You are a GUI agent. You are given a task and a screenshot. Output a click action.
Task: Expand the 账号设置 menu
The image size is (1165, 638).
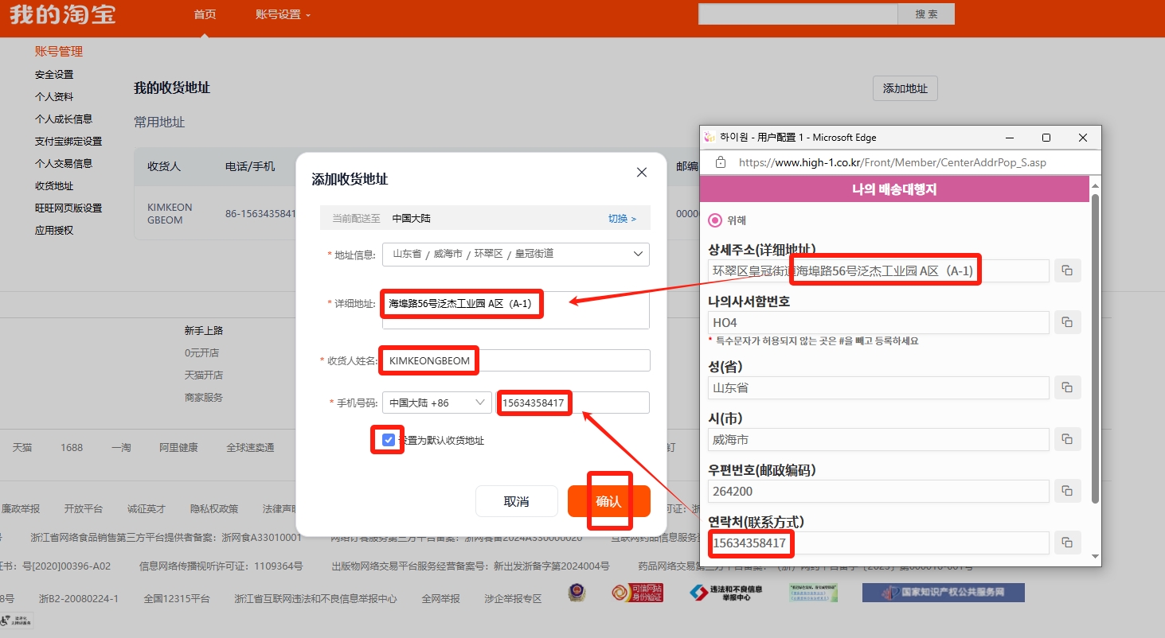[x=283, y=14]
